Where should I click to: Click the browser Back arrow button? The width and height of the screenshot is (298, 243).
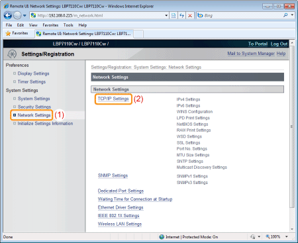pos(8,15)
